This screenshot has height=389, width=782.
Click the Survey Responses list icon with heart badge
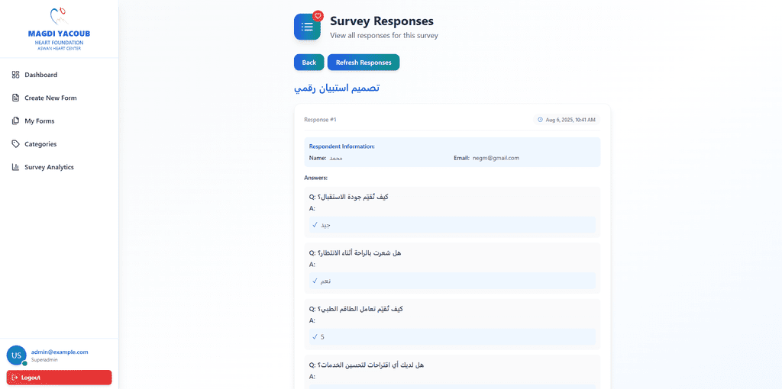(x=308, y=27)
